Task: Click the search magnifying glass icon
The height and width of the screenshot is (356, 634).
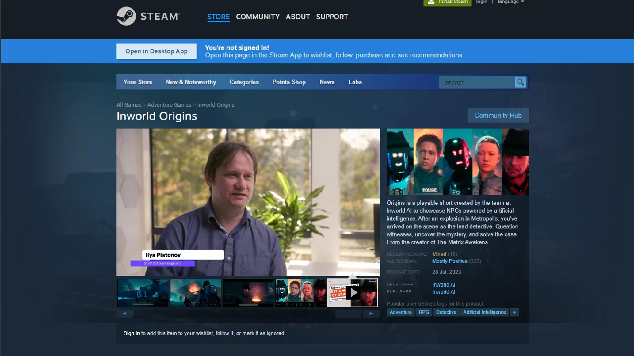Action: click(520, 82)
